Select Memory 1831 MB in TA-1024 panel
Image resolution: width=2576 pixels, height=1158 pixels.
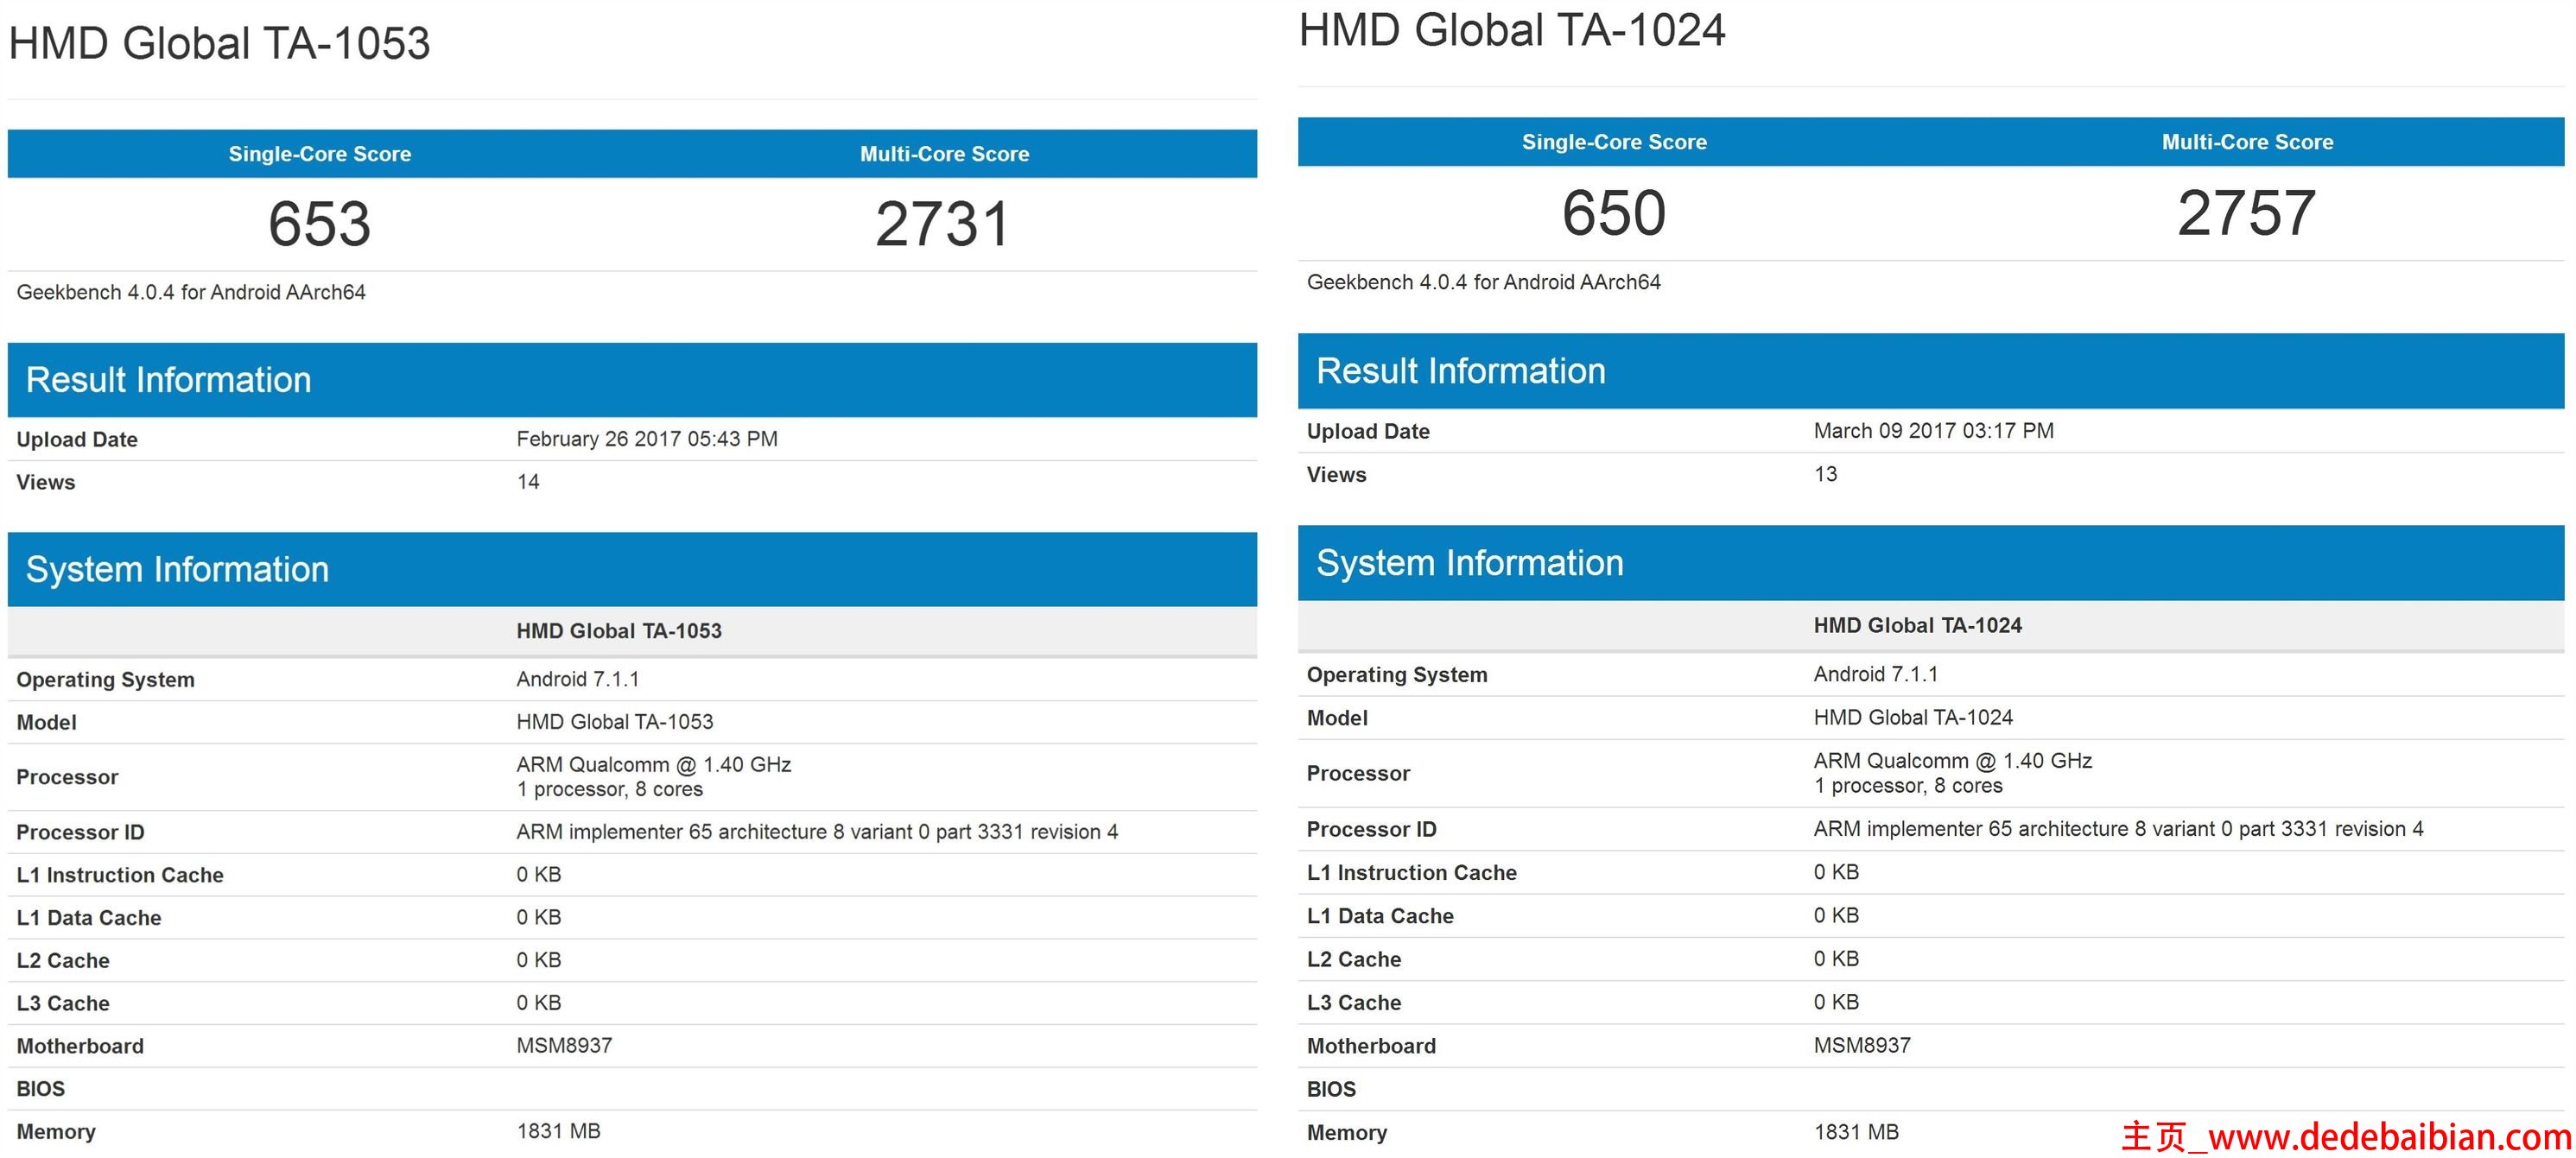pos(1856,1132)
